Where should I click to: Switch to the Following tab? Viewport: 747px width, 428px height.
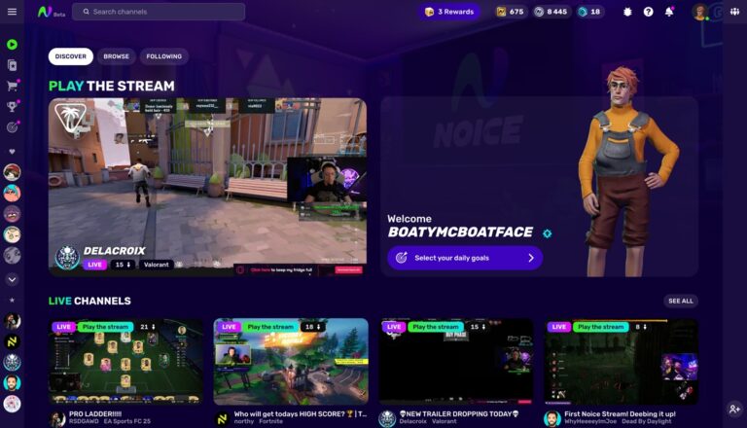tap(163, 56)
